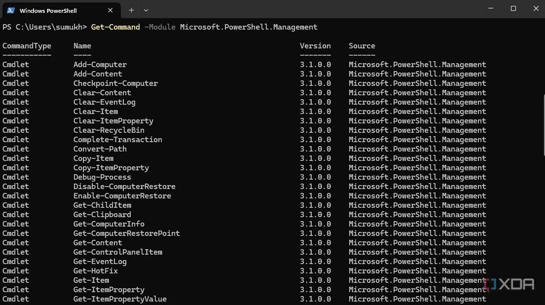Click the Source value in the Get-ItemPropertyValue row
Screen dimensions: 545x305
pyautogui.click(x=417, y=300)
